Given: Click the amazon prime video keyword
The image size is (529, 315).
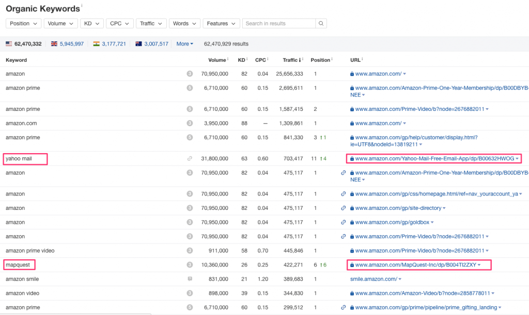Looking at the screenshot, I should 30,251.
